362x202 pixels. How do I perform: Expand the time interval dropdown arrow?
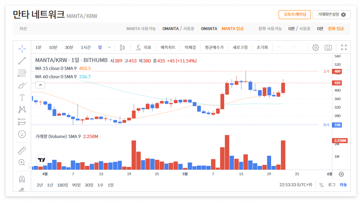click(109, 47)
